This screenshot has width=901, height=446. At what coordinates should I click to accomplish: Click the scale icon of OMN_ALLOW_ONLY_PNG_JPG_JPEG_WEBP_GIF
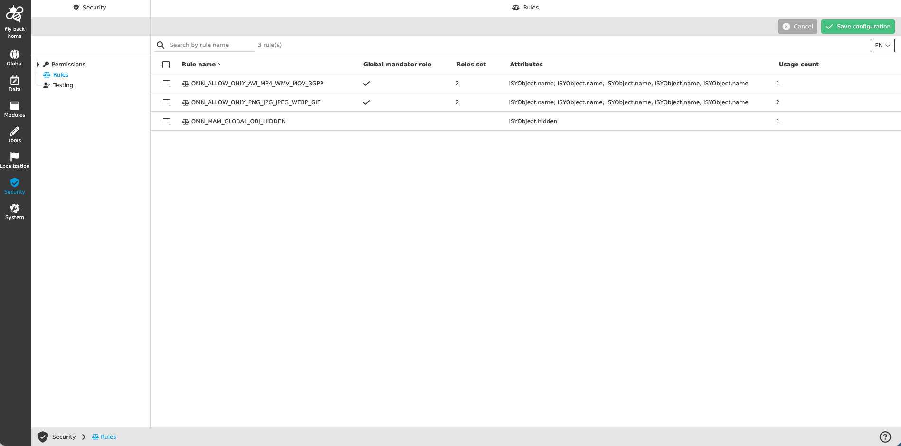tap(185, 102)
